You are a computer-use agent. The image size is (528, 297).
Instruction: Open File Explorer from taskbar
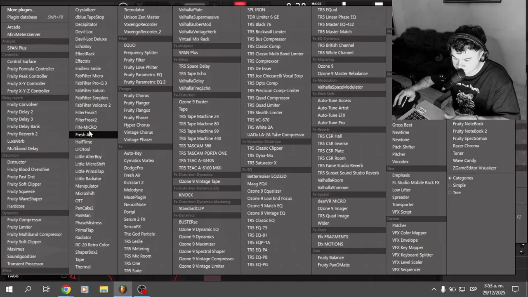104,289
